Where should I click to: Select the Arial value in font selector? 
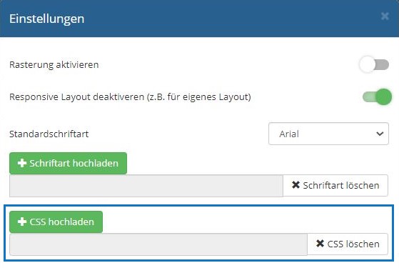(289, 134)
